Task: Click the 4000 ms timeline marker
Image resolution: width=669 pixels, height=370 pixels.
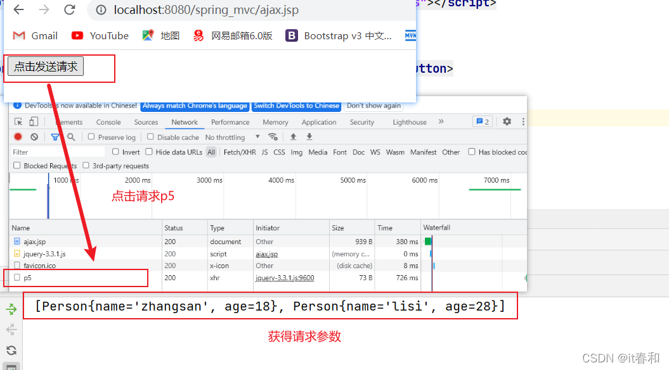Action: [281, 180]
